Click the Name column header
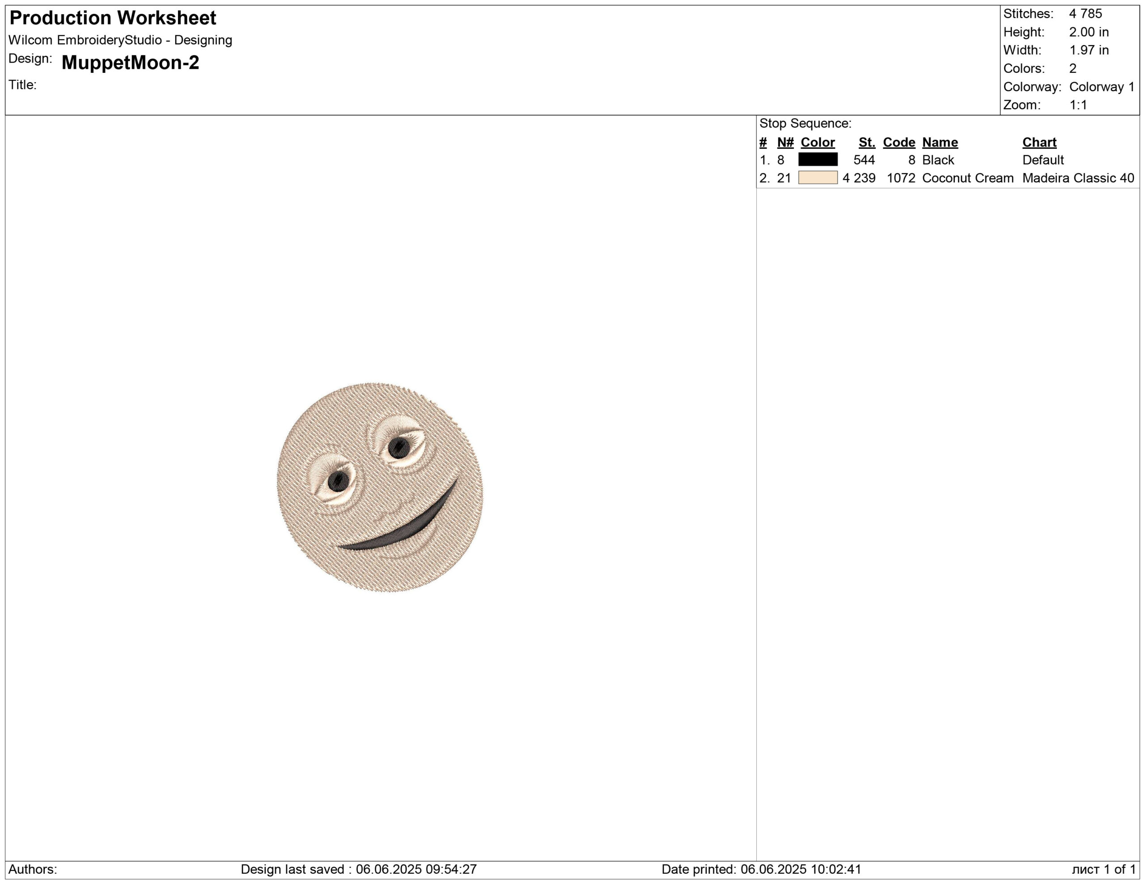 (940, 142)
